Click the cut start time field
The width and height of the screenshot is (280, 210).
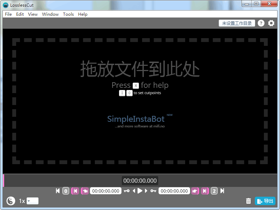(106, 191)
